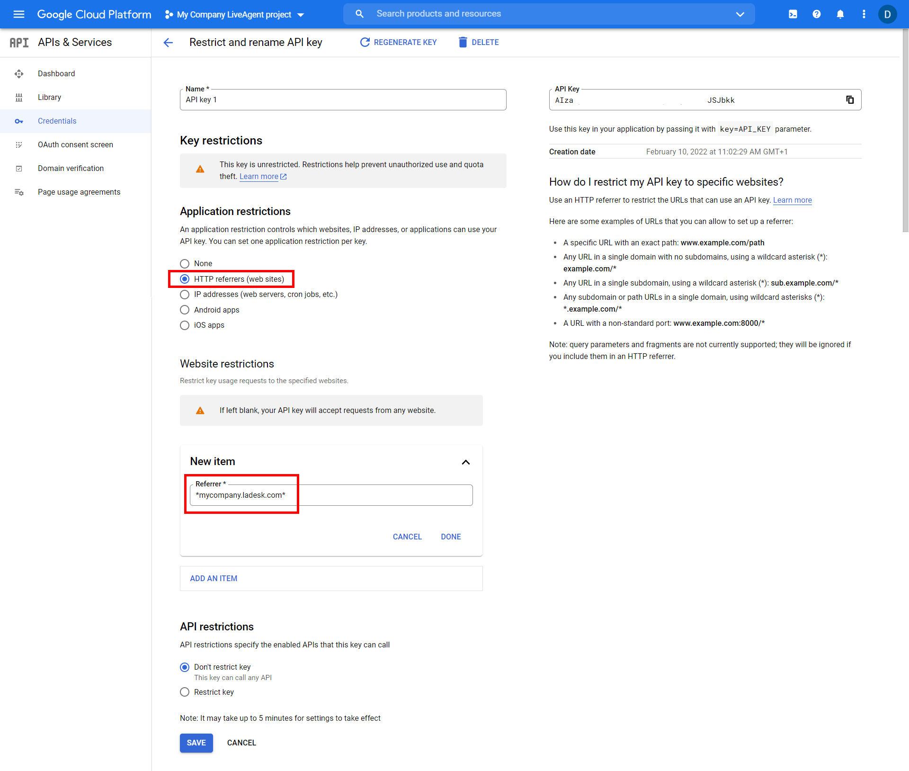
Task: Click the search magnifier icon
Action: click(x=359, y=14)
